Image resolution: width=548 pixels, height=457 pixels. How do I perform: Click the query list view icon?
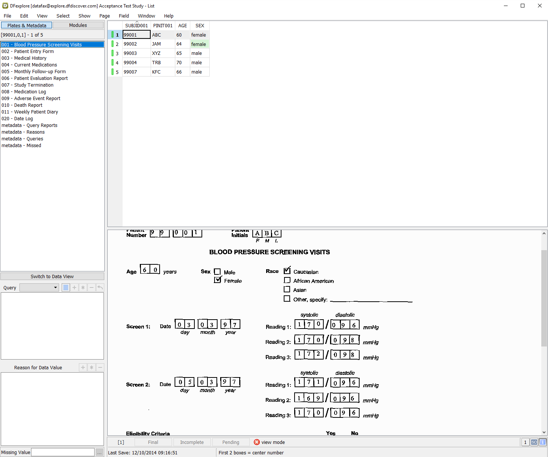click(x=66, y=287)
